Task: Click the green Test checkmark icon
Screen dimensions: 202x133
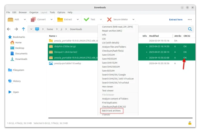Action: coord(86,20)
